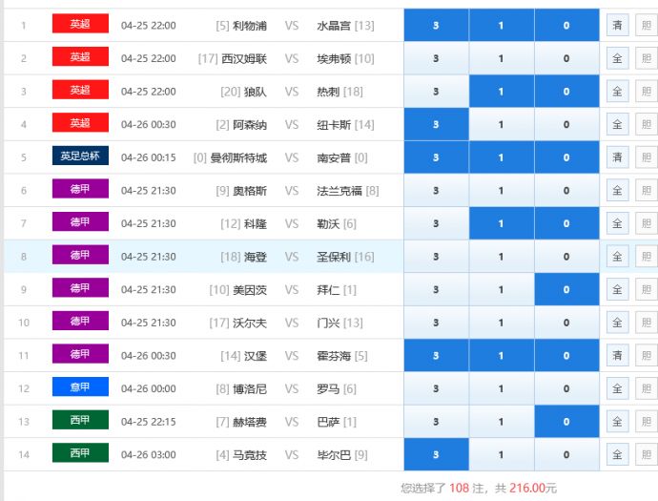658x501 pixels.
Task: Click the team name 罗马
Action: point(328,389)
